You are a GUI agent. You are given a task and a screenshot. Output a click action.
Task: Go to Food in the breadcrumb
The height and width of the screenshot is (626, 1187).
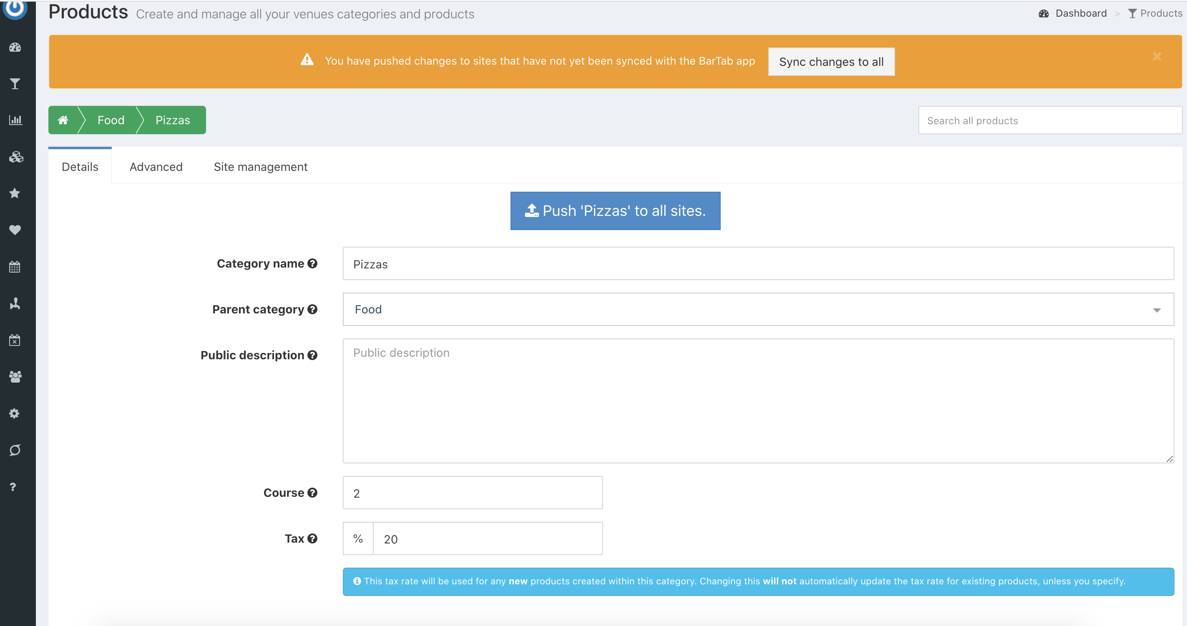pyautogui.click(x=111, y=120)
